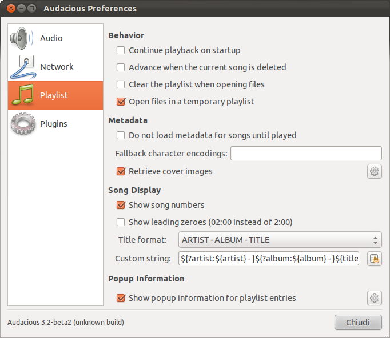The image size is (390, 338).
Task: Click the Metadata section heading
Action: tap(128, 120)
